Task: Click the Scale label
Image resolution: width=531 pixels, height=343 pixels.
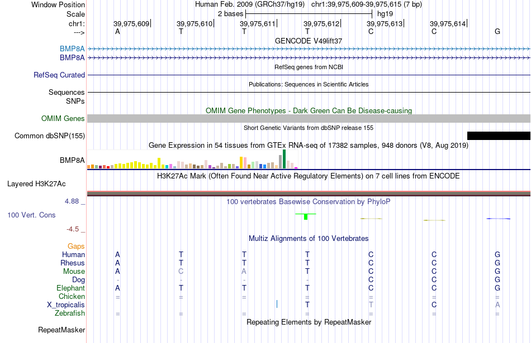Action: pyautogui.click(x=76, y=14)
